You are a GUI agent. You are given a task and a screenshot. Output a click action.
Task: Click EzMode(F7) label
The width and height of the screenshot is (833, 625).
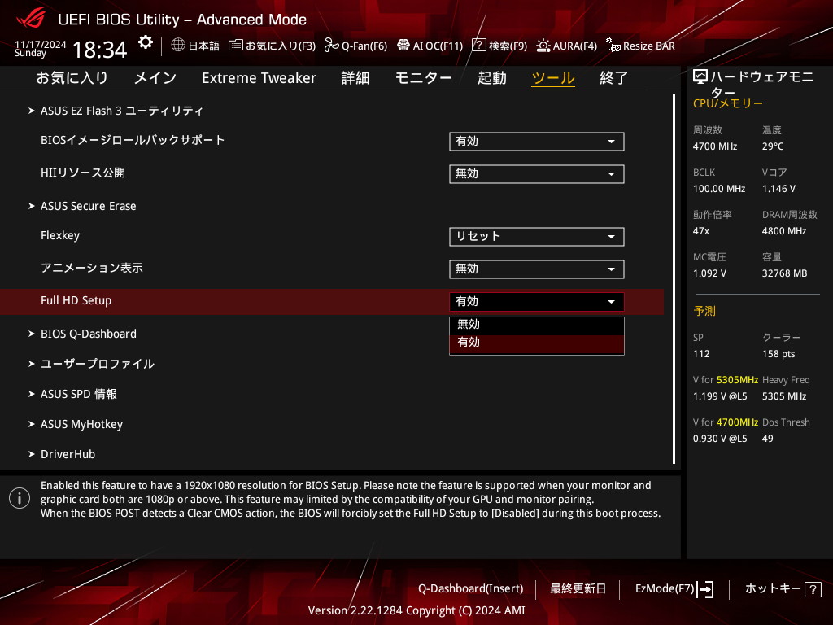(x=665, y=589)
